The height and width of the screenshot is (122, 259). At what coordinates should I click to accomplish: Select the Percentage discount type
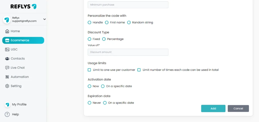tap(104, 39)
